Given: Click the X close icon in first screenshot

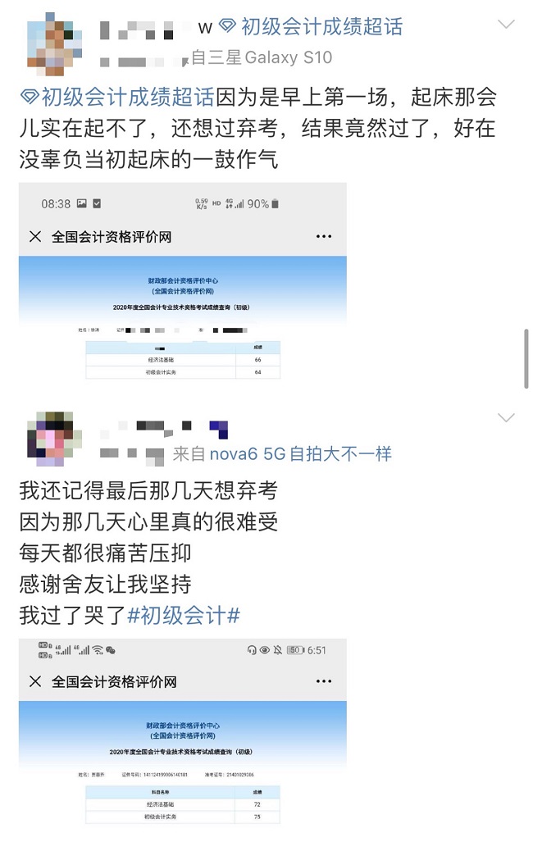Looking at the screenshot, I should tap(35, 236).
